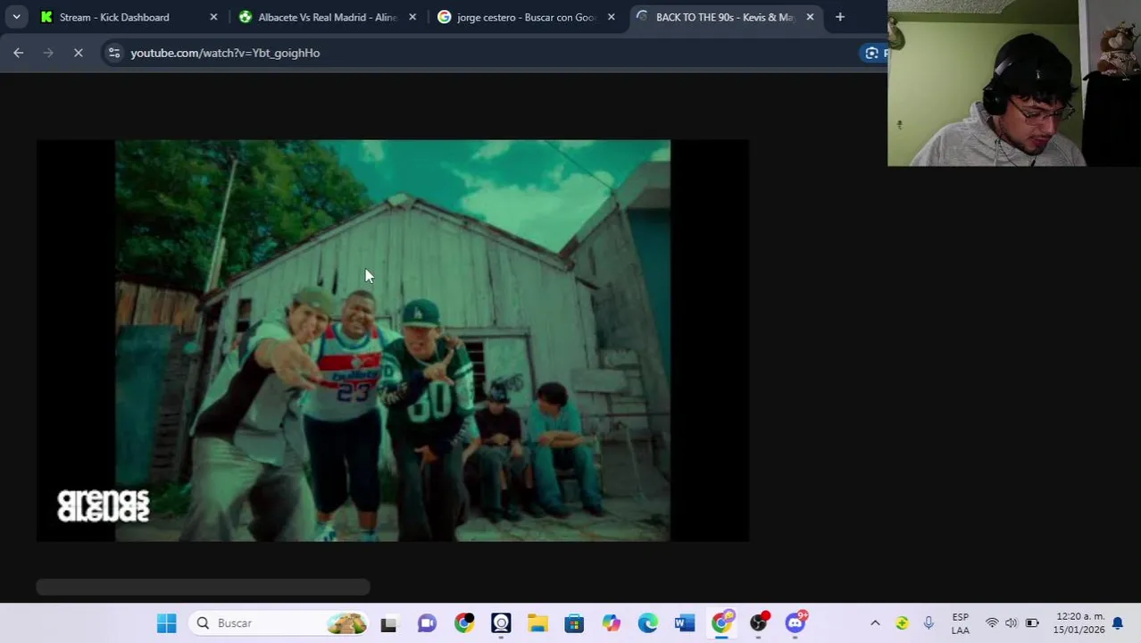Close the BACK TO THE 90s tab
Viewport: 1141px width, 643px height.
810,17
